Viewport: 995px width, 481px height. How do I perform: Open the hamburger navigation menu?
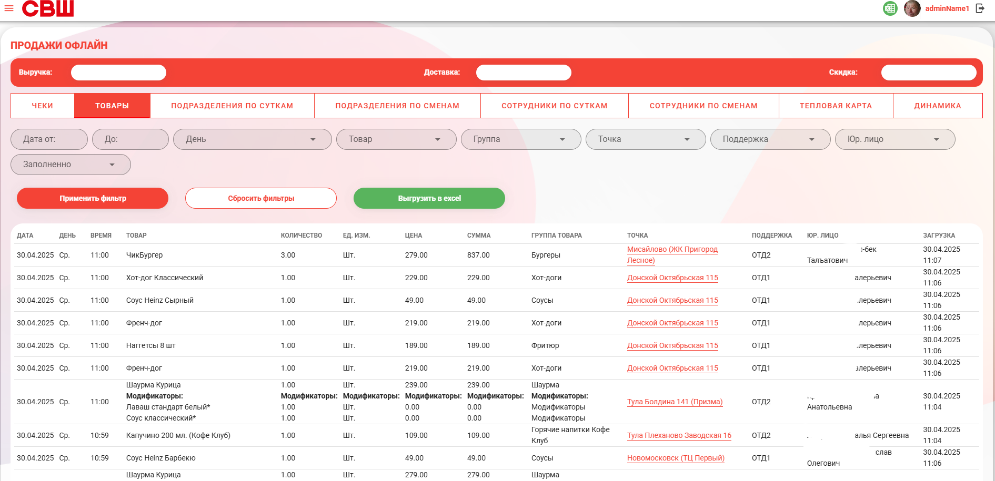[9, 8]
